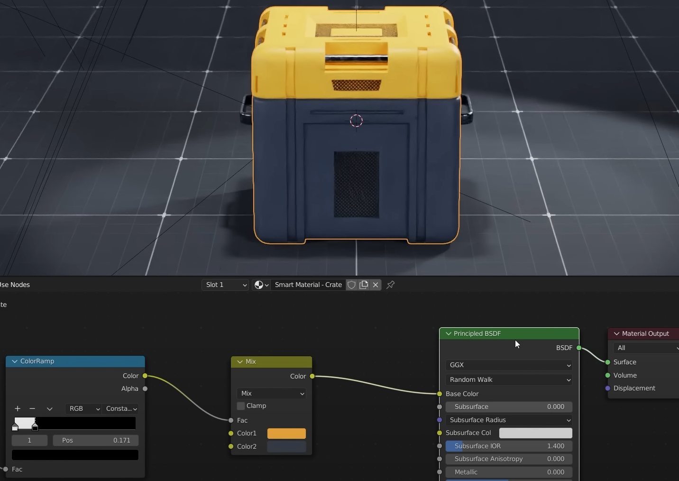Click the BSDF output socket
The height and width of the screenshot is (481, 679).
[579, 348]
